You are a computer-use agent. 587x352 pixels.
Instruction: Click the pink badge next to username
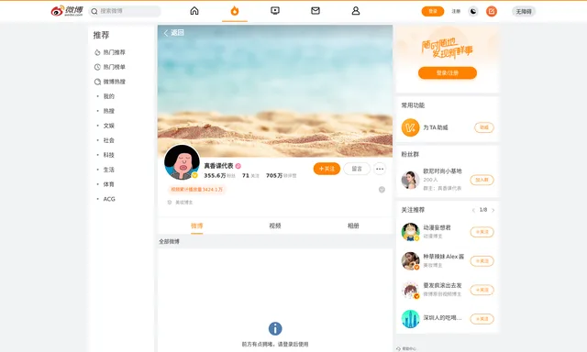coord(238,166)
